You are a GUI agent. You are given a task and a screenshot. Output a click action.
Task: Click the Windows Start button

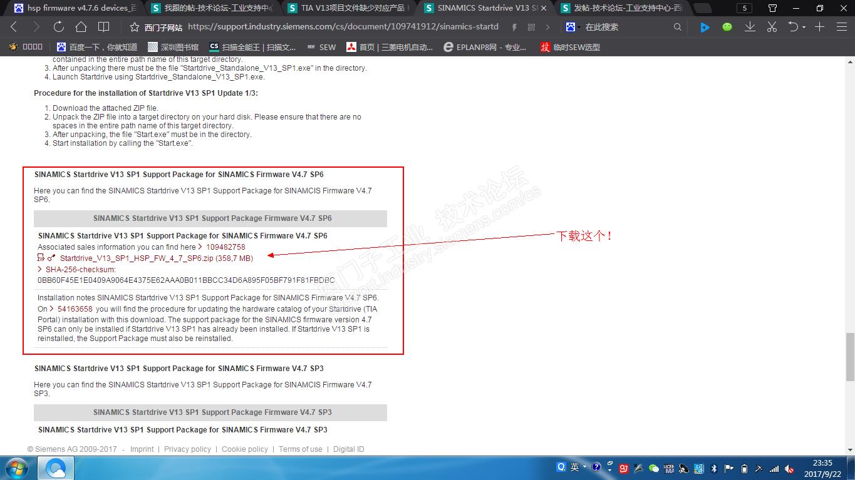point(17,468)
